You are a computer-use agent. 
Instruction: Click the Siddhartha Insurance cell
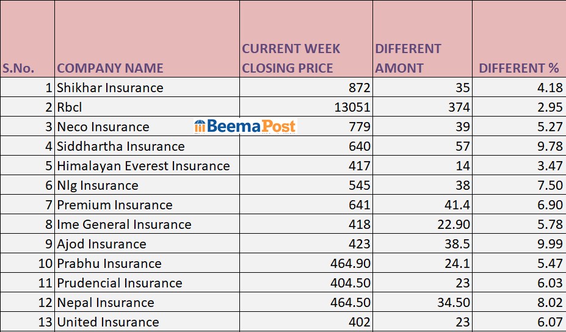121,146
